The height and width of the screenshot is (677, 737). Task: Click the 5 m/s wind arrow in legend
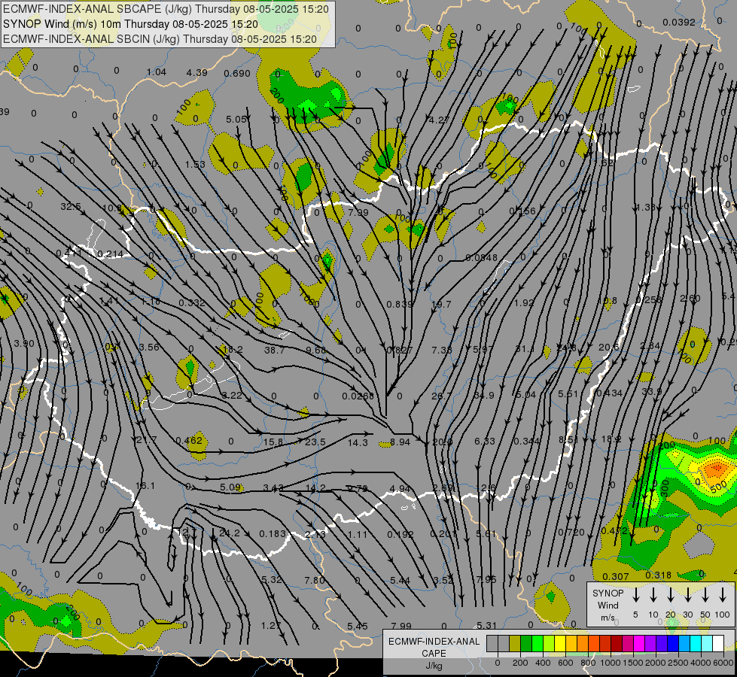coord(636,595)
